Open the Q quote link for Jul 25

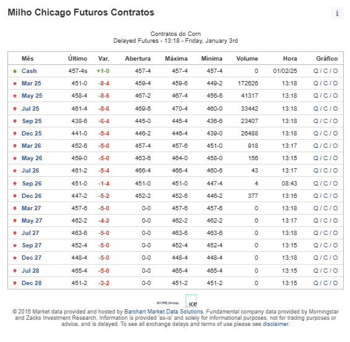pyautogui.click(x=315, y=109)
